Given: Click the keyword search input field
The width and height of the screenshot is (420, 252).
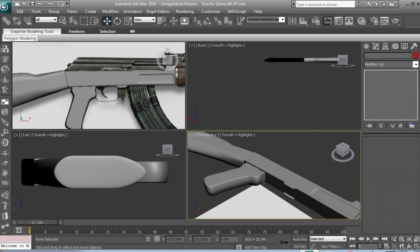Looking at the screenshot, I should (x=325, y=5).
